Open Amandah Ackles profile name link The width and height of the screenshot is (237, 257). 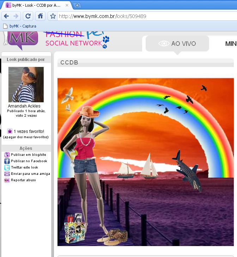[24, 106]
